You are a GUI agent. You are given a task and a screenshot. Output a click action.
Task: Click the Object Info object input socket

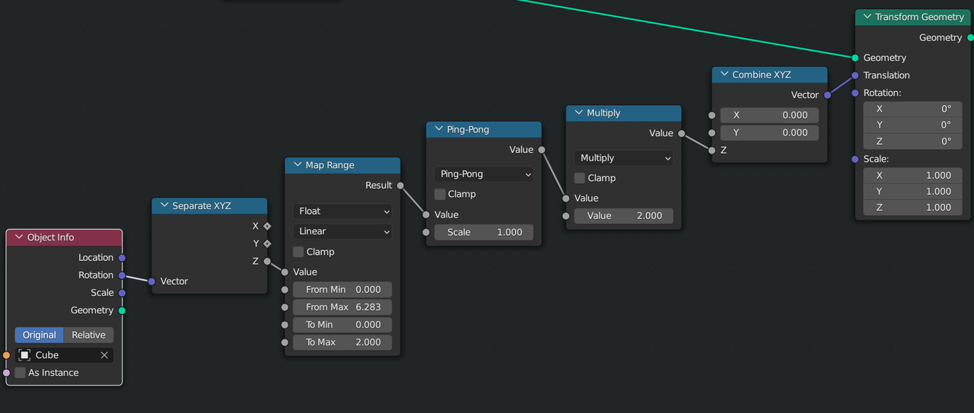(7, 355)
